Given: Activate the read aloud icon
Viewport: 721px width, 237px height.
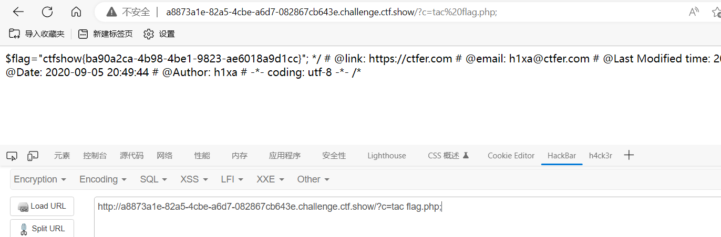Looking at the screenshot, I should click(694, 12).
